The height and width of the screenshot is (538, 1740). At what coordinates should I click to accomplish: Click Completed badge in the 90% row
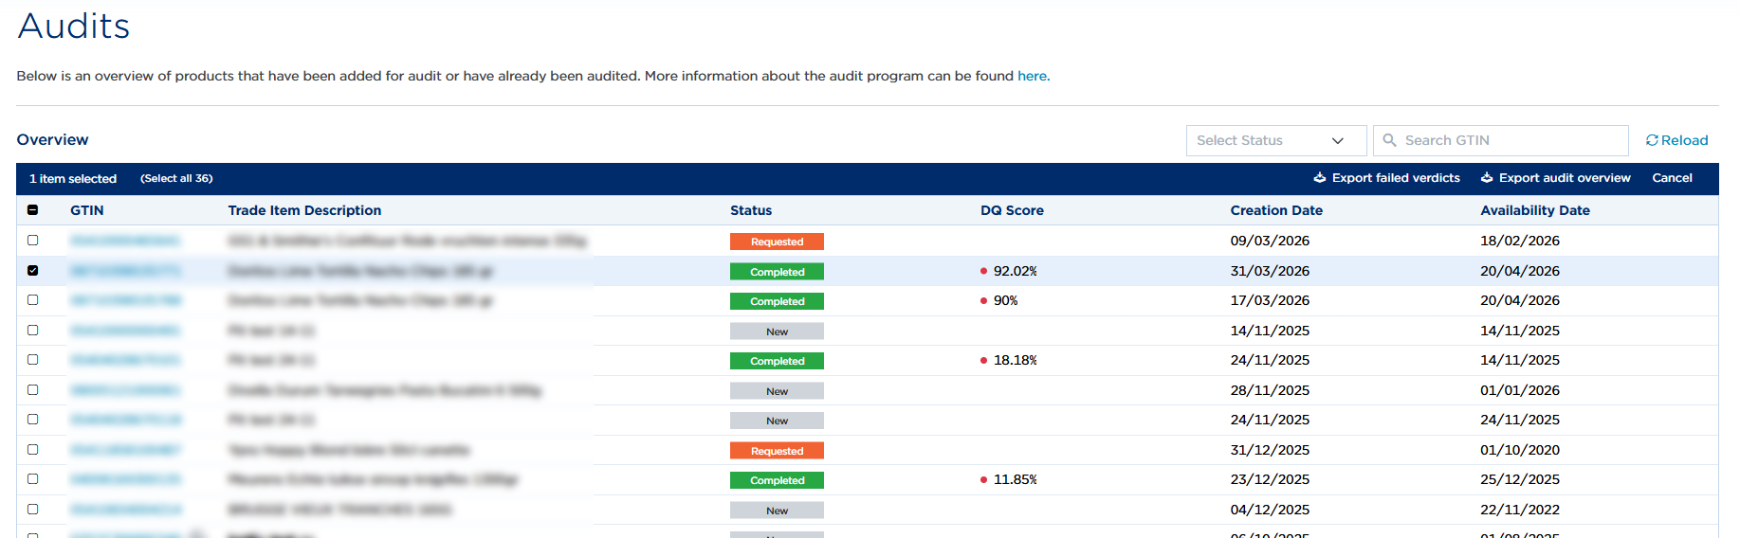point(777,301)
